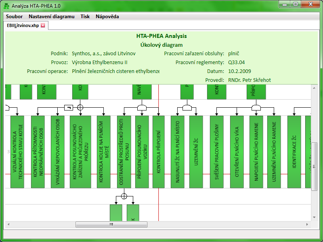Click the horizontal scrollbar right arrow
The height and width of the screenshot is (242, 323).
307,225
